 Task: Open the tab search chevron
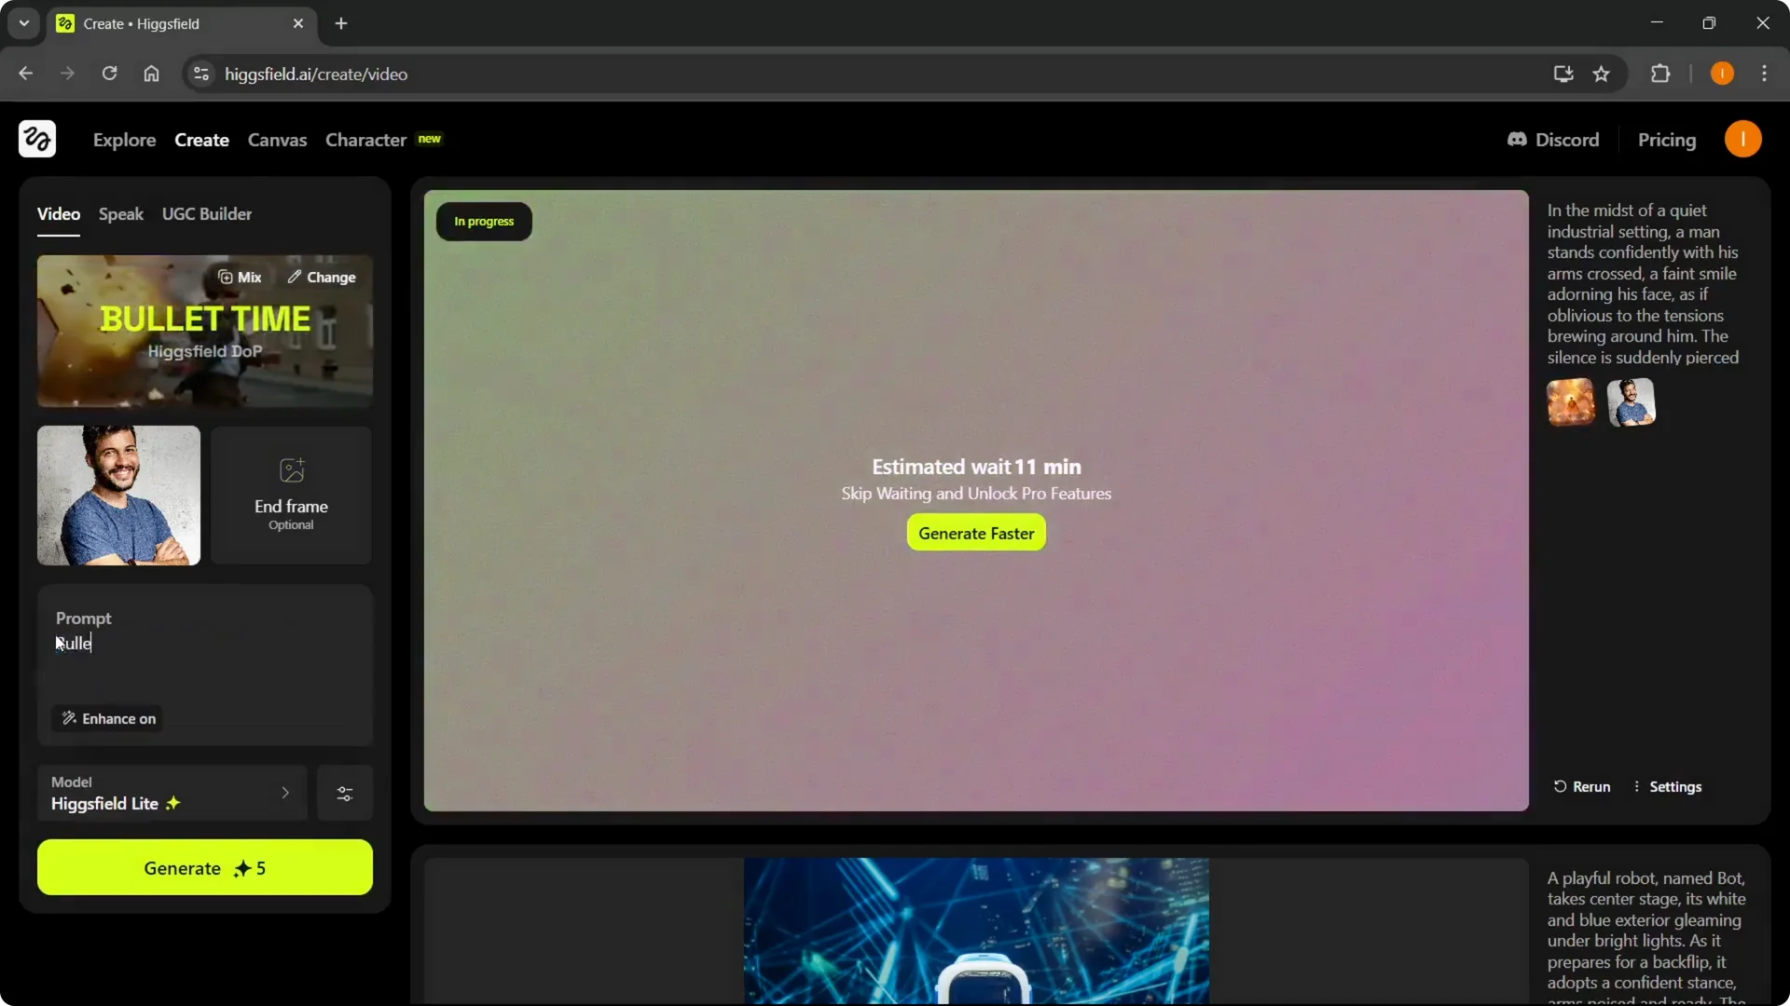(23, 22)
